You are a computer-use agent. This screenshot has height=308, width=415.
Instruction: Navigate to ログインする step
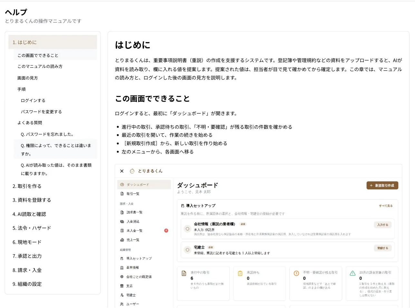point(55,100)
